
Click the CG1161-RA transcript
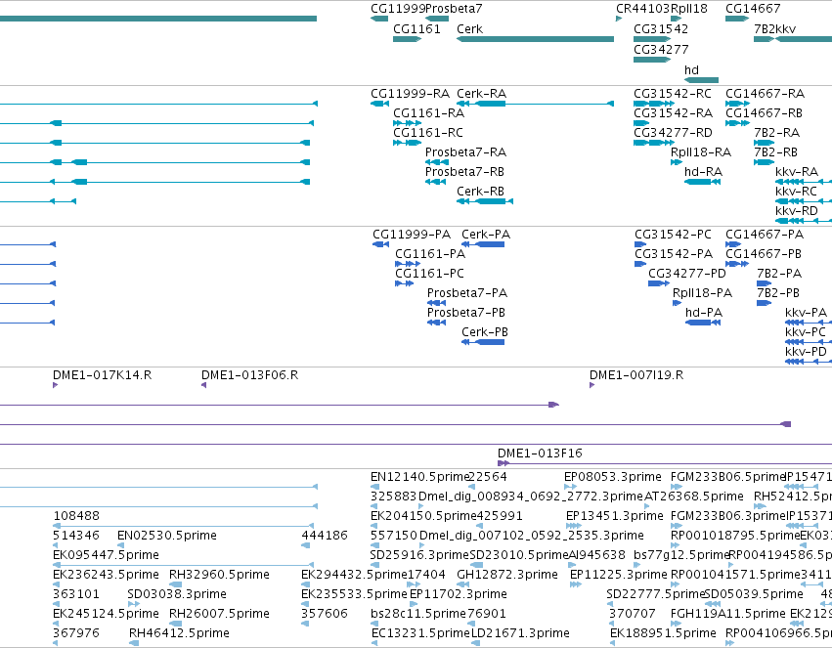point(407,123)
